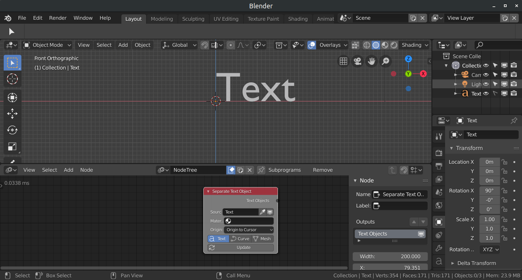Switch the node output to Mesh
Screen dimensions: 522x280
pos(262,239)
